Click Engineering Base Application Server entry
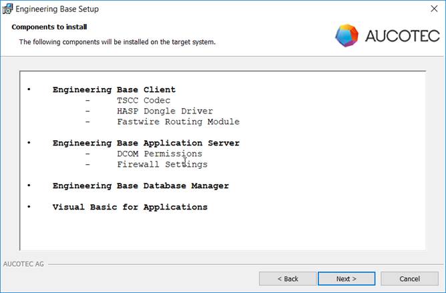Screen dimensions: 446x293 coord(146,143)
